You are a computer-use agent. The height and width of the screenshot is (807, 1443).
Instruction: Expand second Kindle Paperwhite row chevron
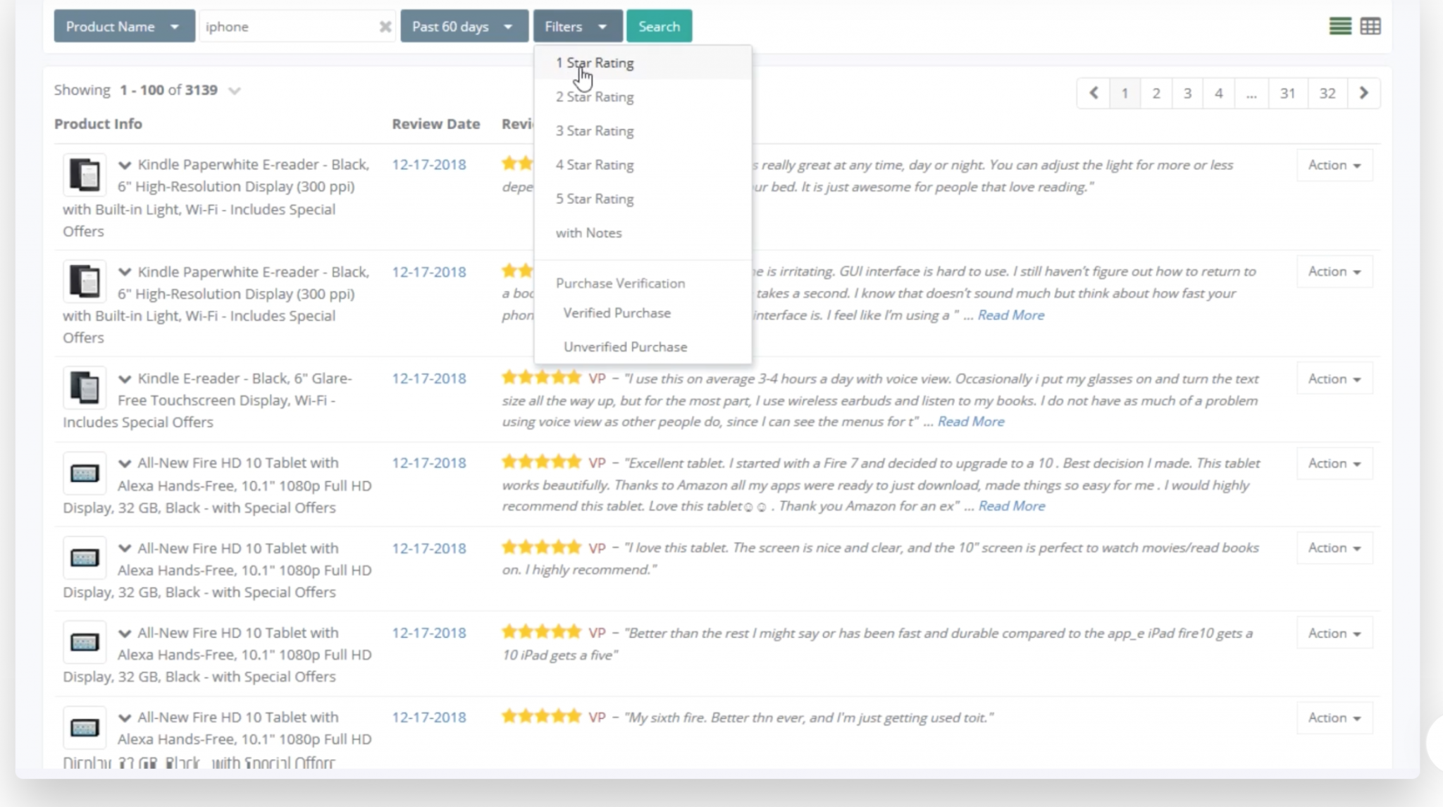tap(125, 272)
